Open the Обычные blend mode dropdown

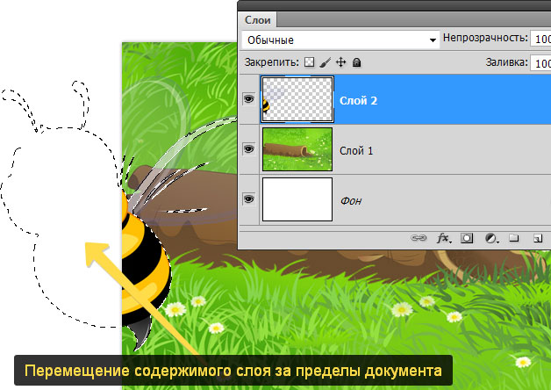point(340,40)
